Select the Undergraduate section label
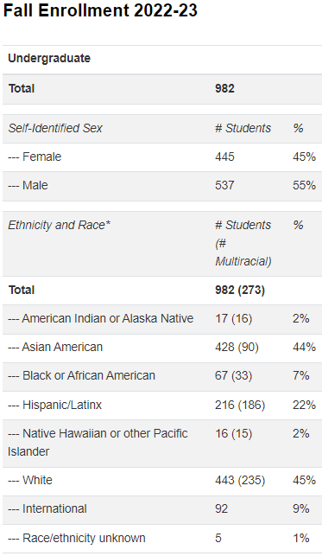The height and width of the screenshot is (556, 322). pos(49,58)
